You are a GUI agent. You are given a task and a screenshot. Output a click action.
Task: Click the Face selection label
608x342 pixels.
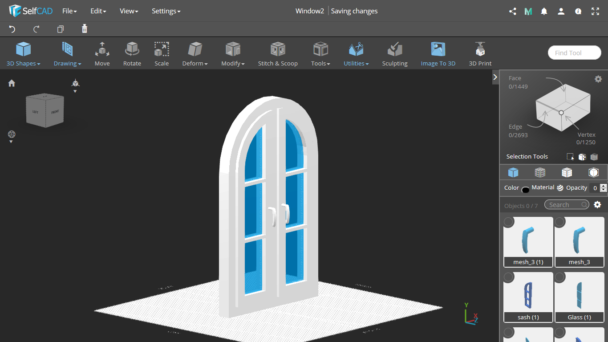515,78
